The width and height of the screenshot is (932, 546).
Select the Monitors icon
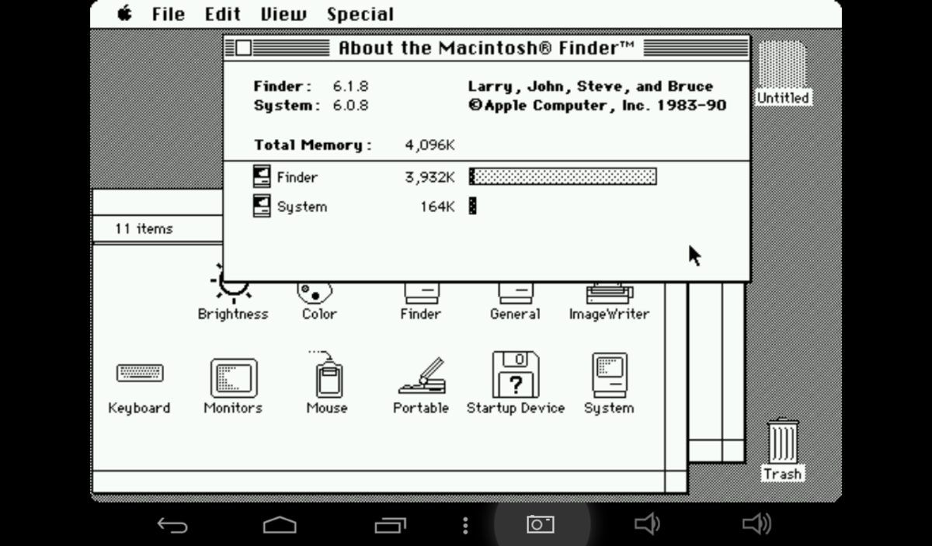[x=232, y=378]
